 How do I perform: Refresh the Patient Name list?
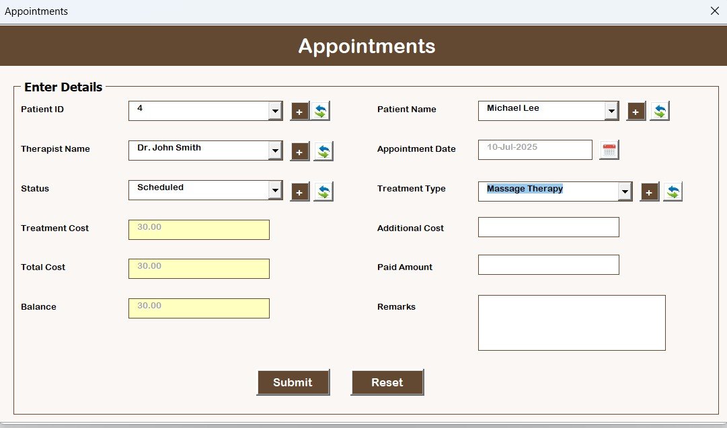[659, 111]
